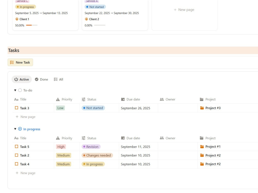Open the Low priority dropdown for Task 3
This screenshot has width=258, height=193.
[x=60, y=108]
